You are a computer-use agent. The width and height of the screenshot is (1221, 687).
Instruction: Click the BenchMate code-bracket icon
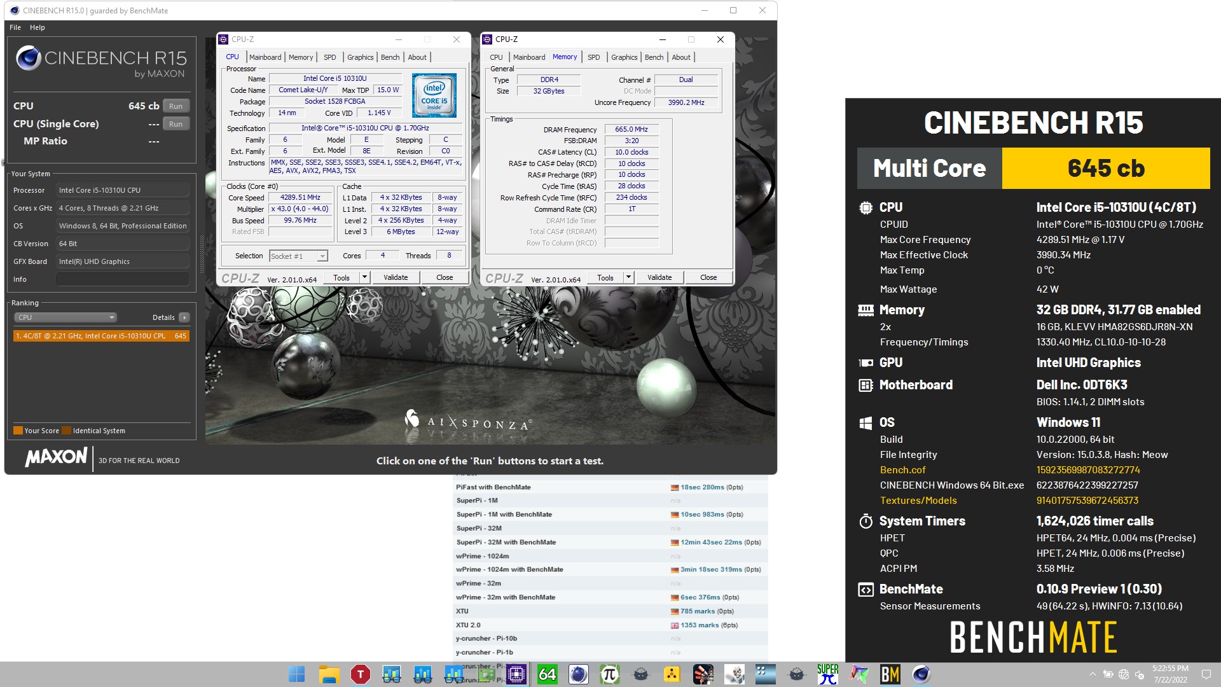pyautogui.click(x=866, y=589)
